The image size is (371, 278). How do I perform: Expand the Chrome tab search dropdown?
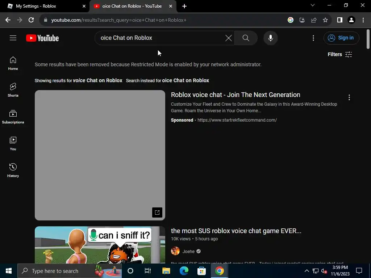tap(313, 5)
